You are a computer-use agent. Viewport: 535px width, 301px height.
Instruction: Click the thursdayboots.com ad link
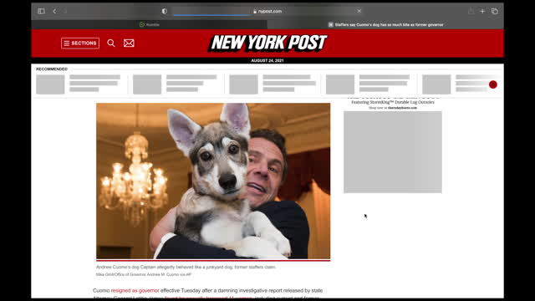point(402,108)
